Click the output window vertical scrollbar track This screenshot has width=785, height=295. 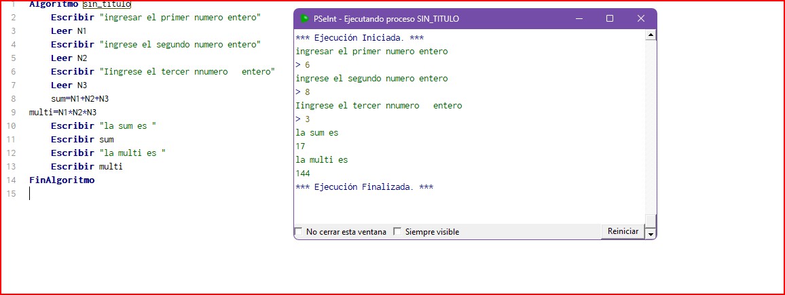click(x=651, y=129)
